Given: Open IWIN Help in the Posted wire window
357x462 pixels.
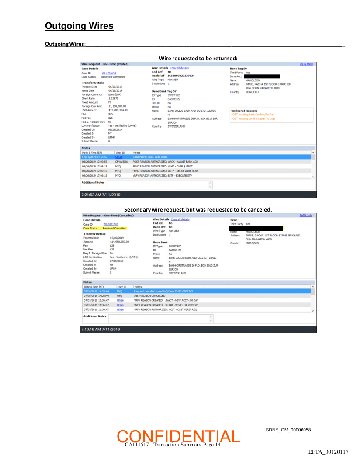Looking at the screenshot, I should (x=306, y=64).
